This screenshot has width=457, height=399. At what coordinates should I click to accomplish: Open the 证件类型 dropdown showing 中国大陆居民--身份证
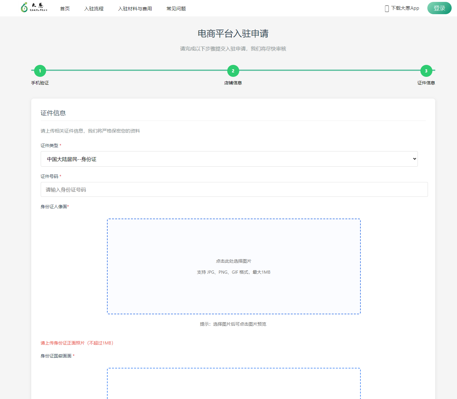(229, 159)
